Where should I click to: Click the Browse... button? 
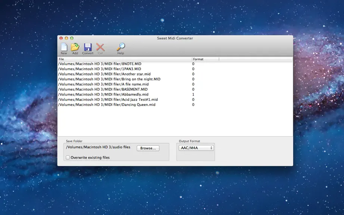pyautogui.click(x=148, y=148)
